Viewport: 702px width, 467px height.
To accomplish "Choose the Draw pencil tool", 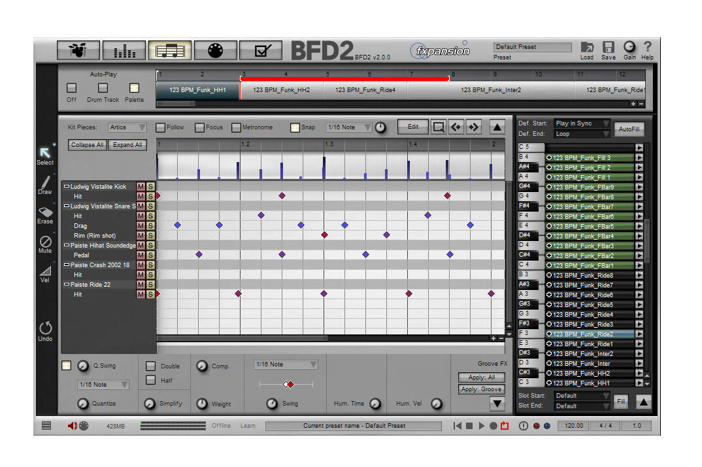I will pos(45,182).
